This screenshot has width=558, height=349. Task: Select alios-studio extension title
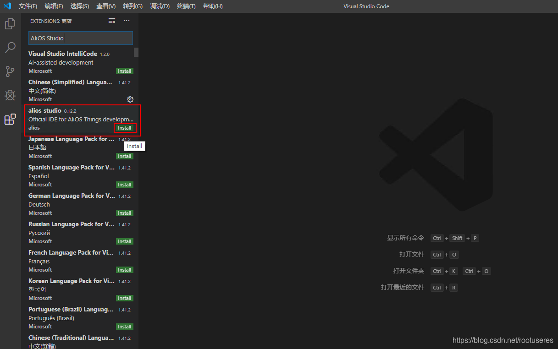(x=45, y=110)
